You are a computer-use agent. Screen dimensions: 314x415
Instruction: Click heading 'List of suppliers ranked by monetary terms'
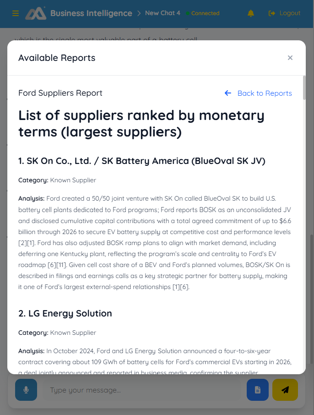tap(141, 124)
